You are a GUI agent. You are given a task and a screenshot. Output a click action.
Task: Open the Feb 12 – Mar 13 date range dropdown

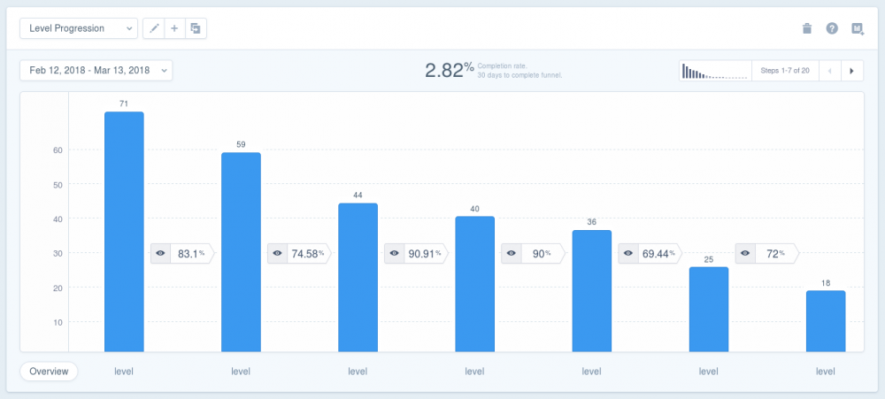tap(96, 71)
